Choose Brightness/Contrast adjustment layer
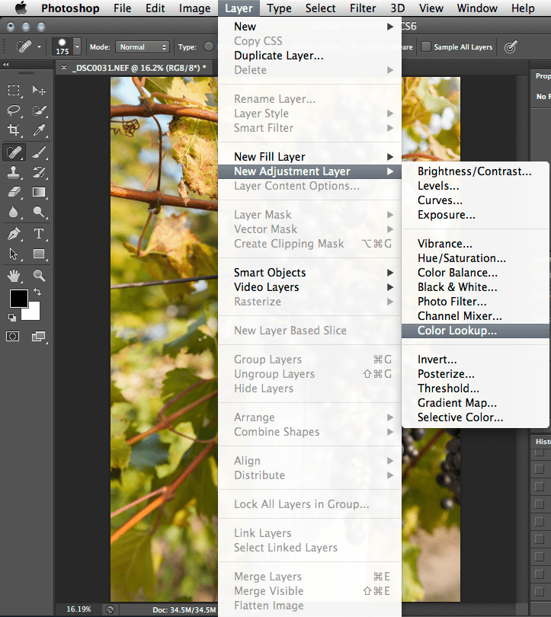Image resolution: width=551 pixels, height=617 pixels. (476, 171)
